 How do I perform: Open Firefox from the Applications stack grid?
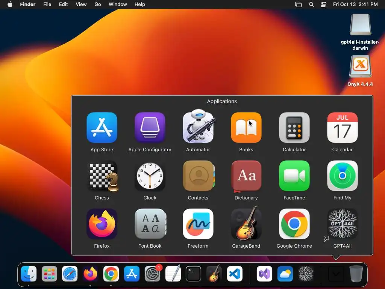102,224
